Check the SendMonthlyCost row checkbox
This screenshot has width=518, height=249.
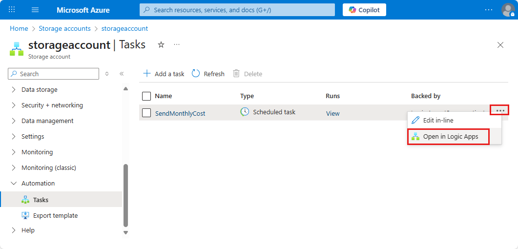click(x=146, y=113)
